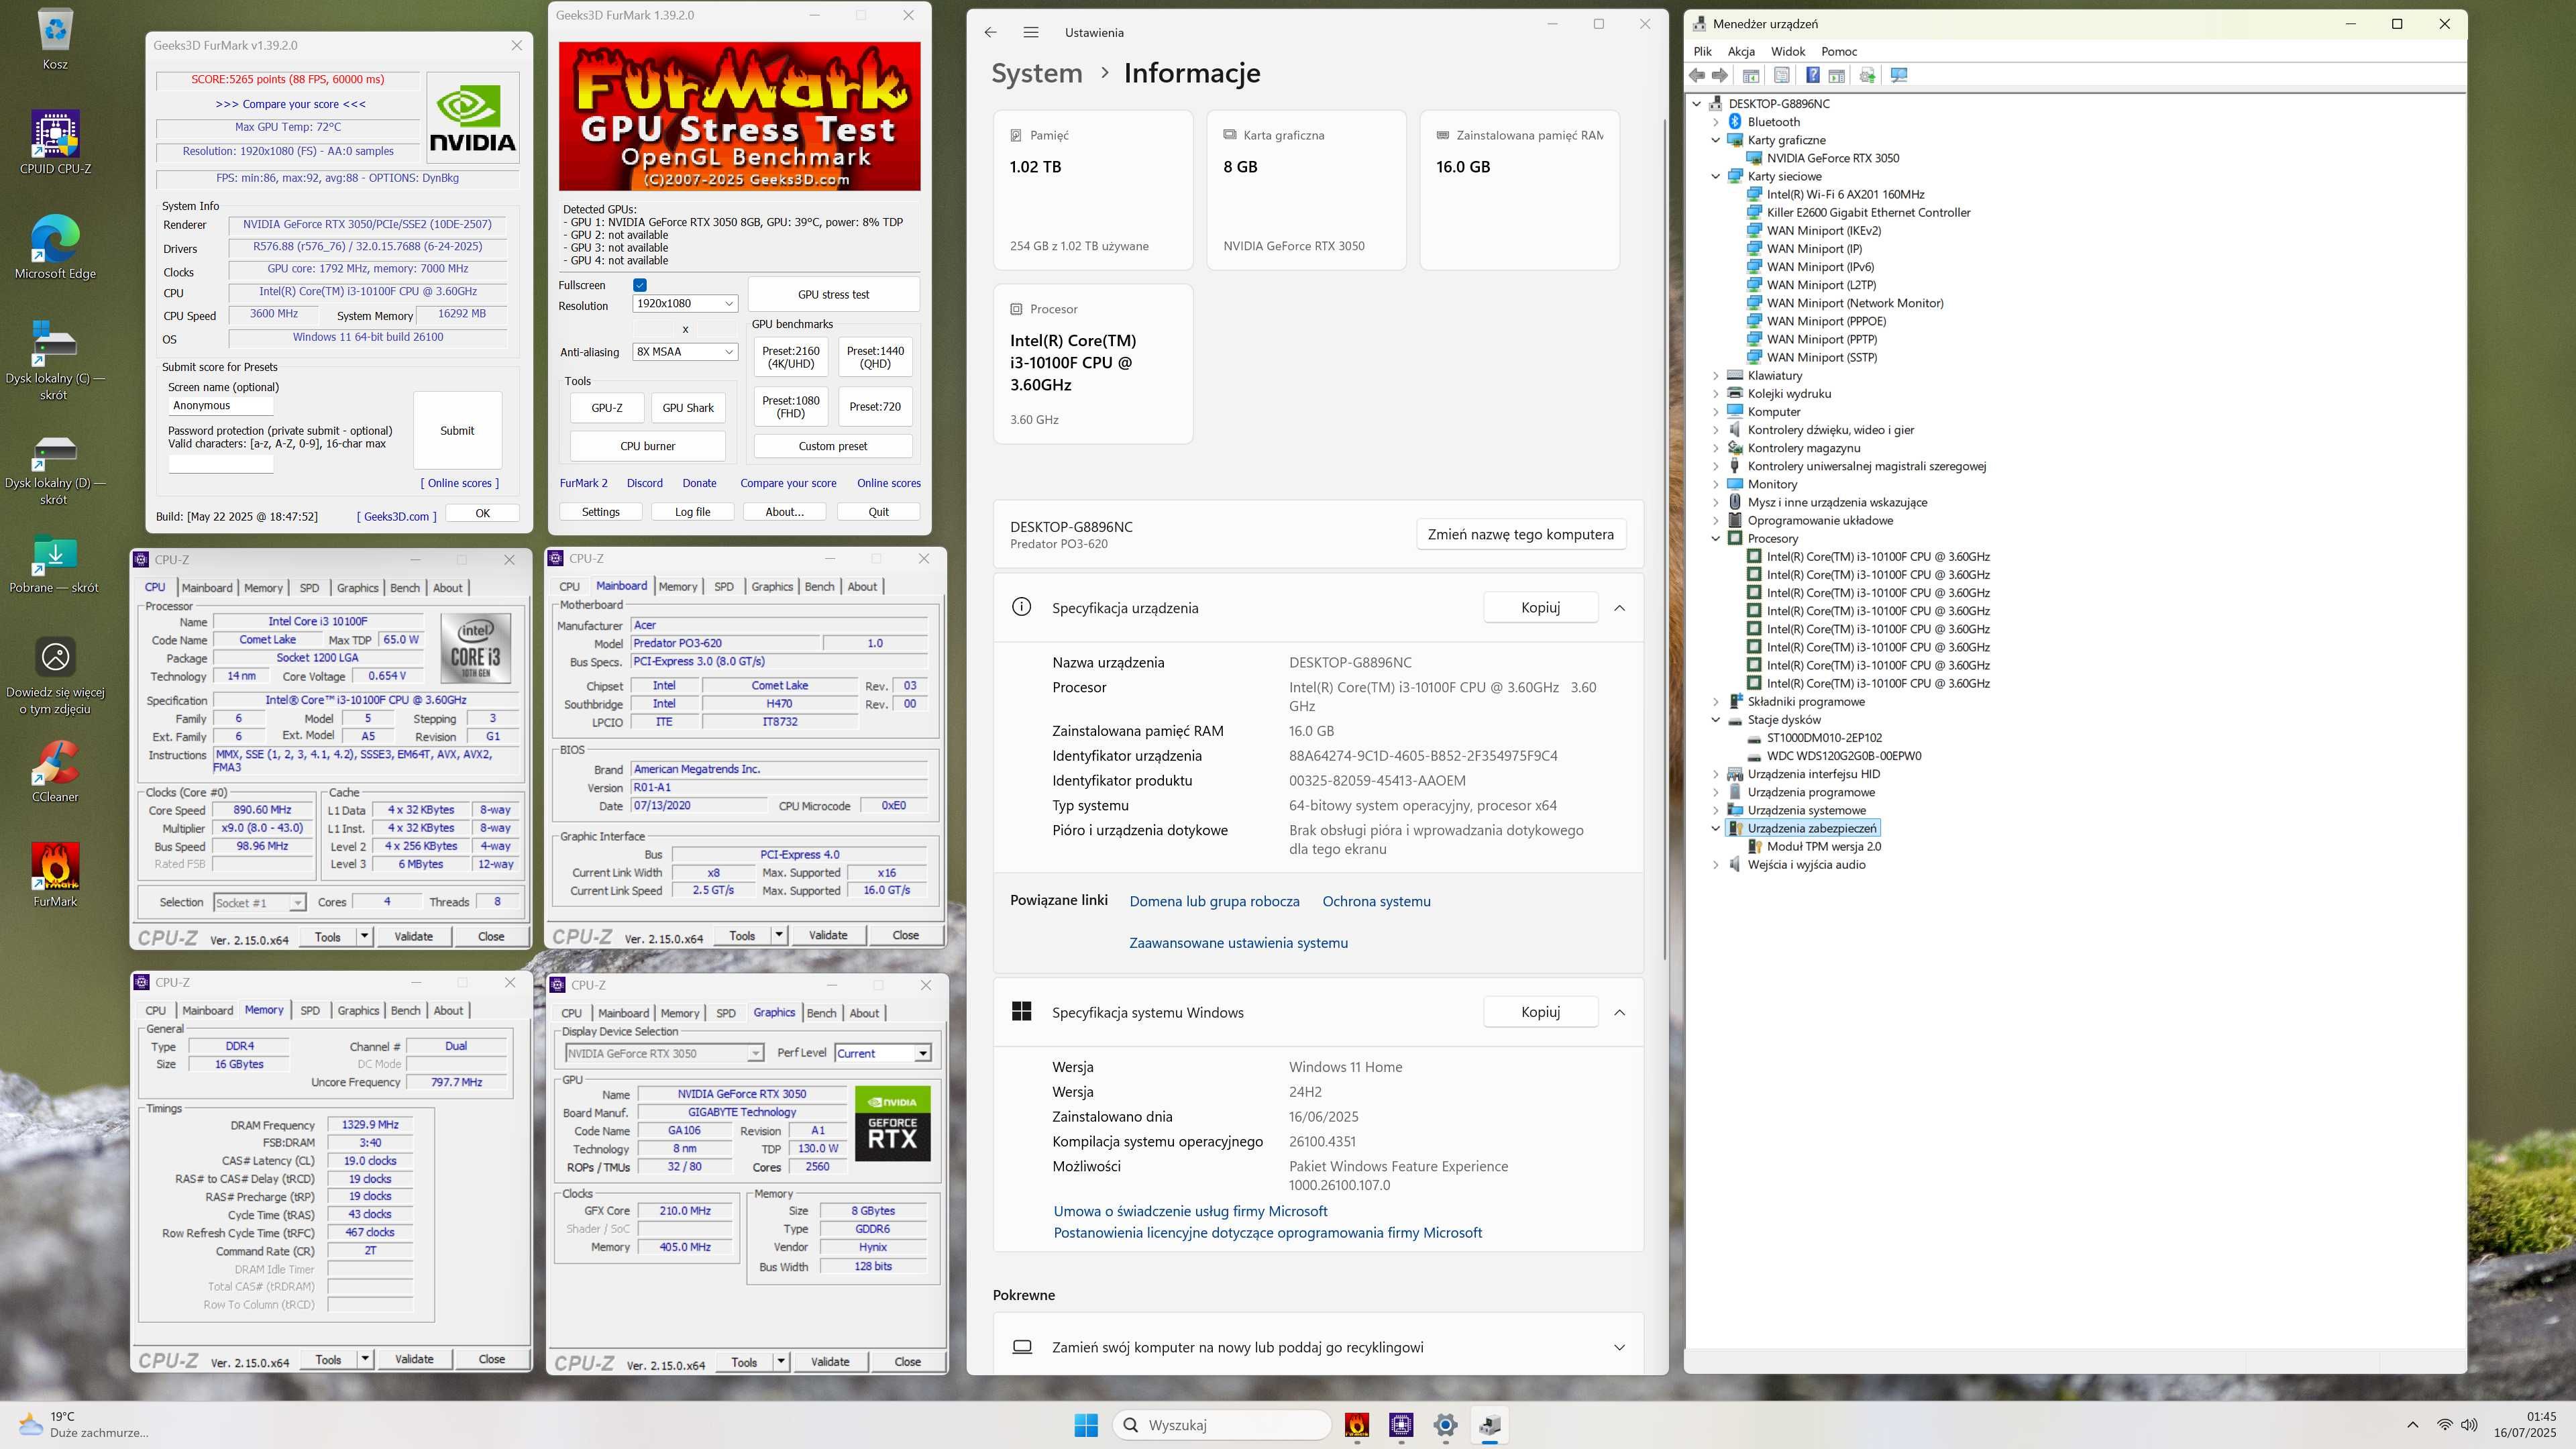Collapse Karty sieciowe node in Device Manager
Screen dimensions: 2576x1449
(x=1716, y=176)
